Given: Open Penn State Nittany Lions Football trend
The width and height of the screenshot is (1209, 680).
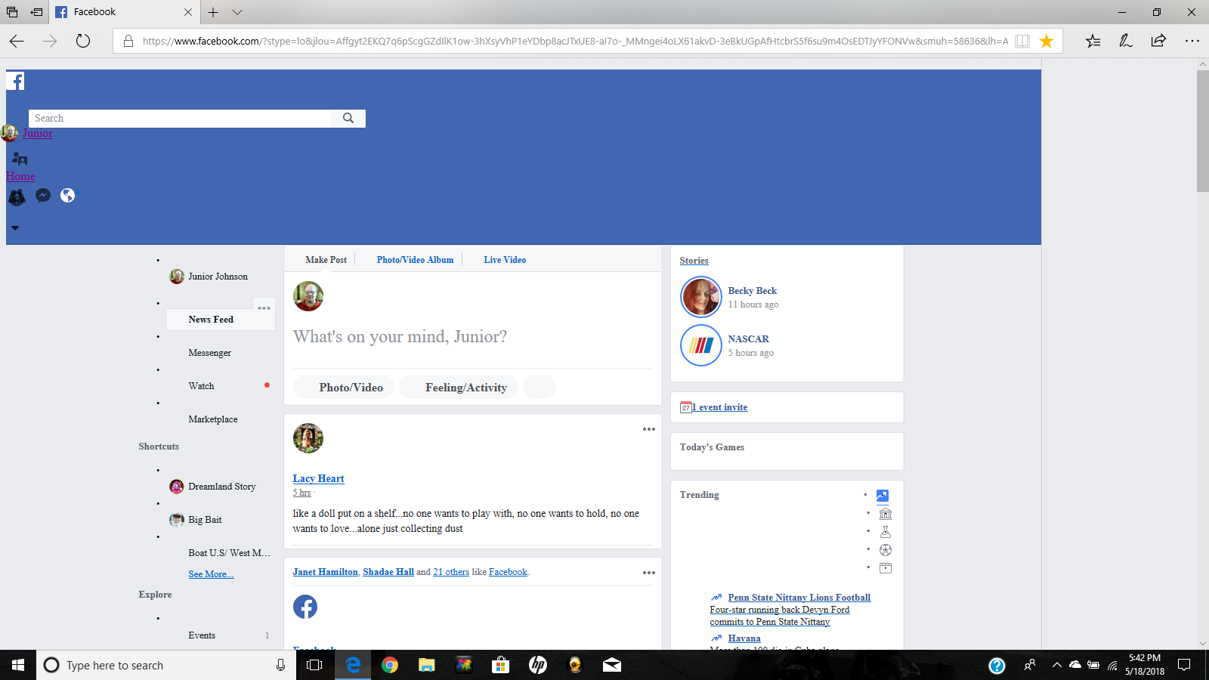Looking at the screenshot, I should [x=799, y=598].
